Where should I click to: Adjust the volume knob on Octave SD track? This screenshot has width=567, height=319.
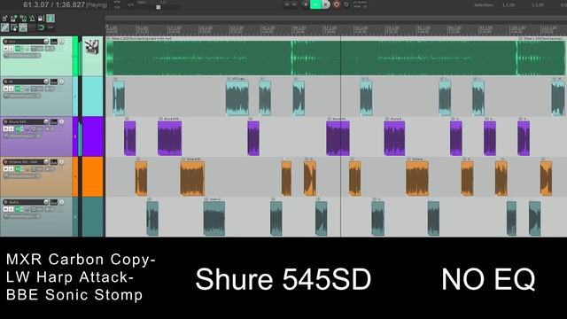(46, 162)
